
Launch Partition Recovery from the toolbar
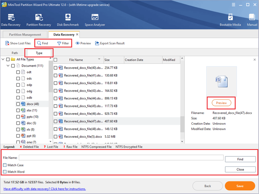pyautogui.click(x=39, y=17)
